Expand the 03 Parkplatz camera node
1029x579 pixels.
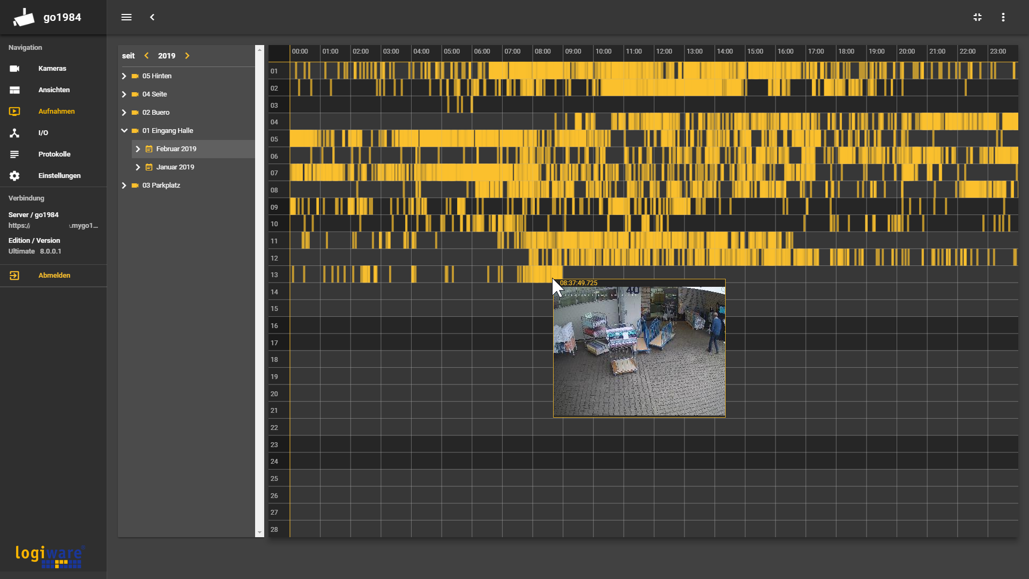tap(124, 185)
